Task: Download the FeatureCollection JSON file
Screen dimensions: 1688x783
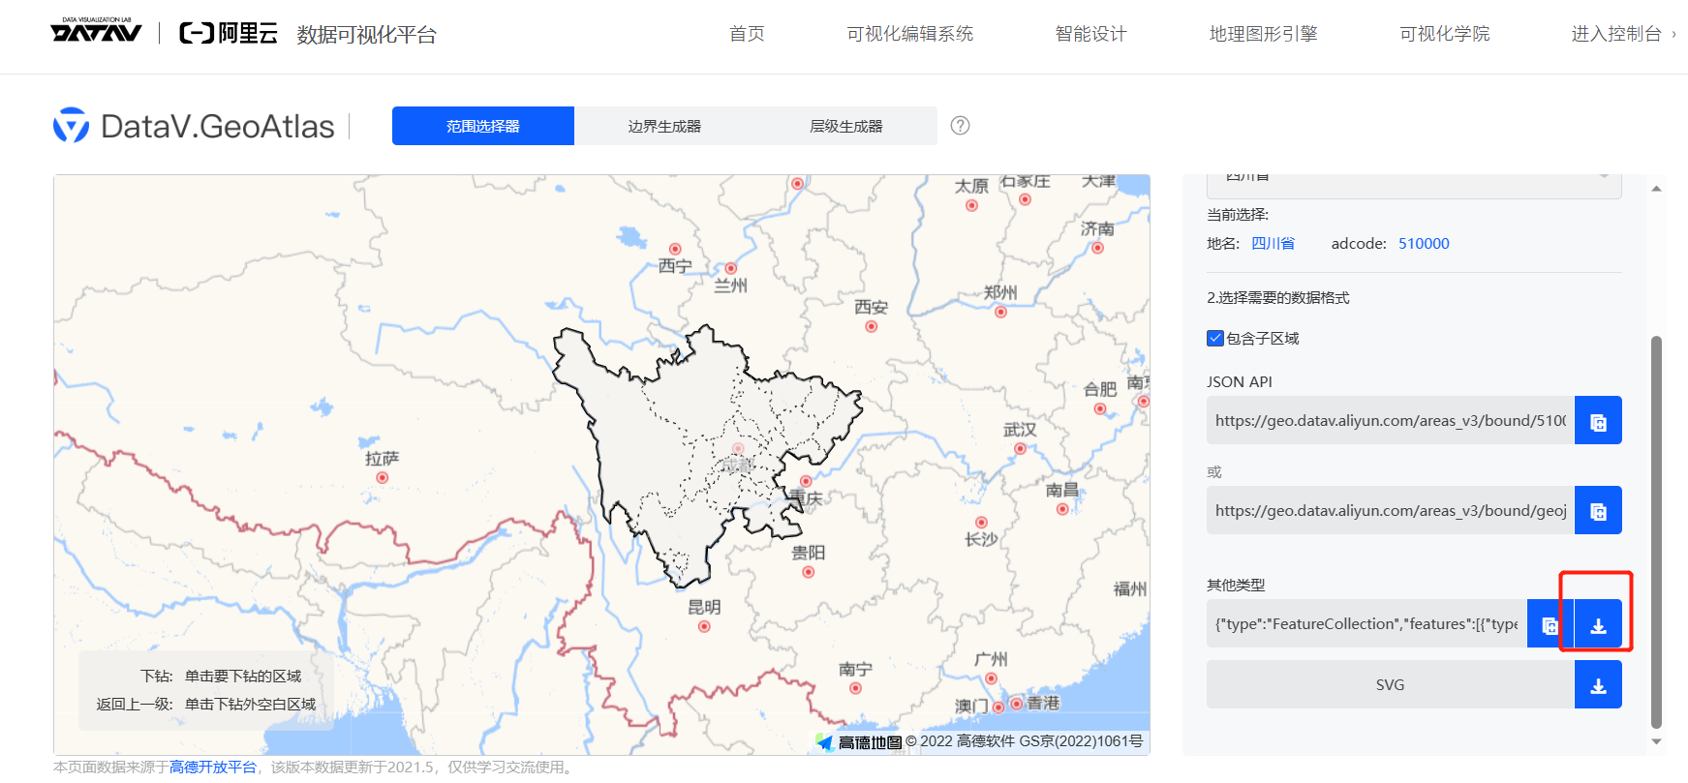Action: (1598, 624)
